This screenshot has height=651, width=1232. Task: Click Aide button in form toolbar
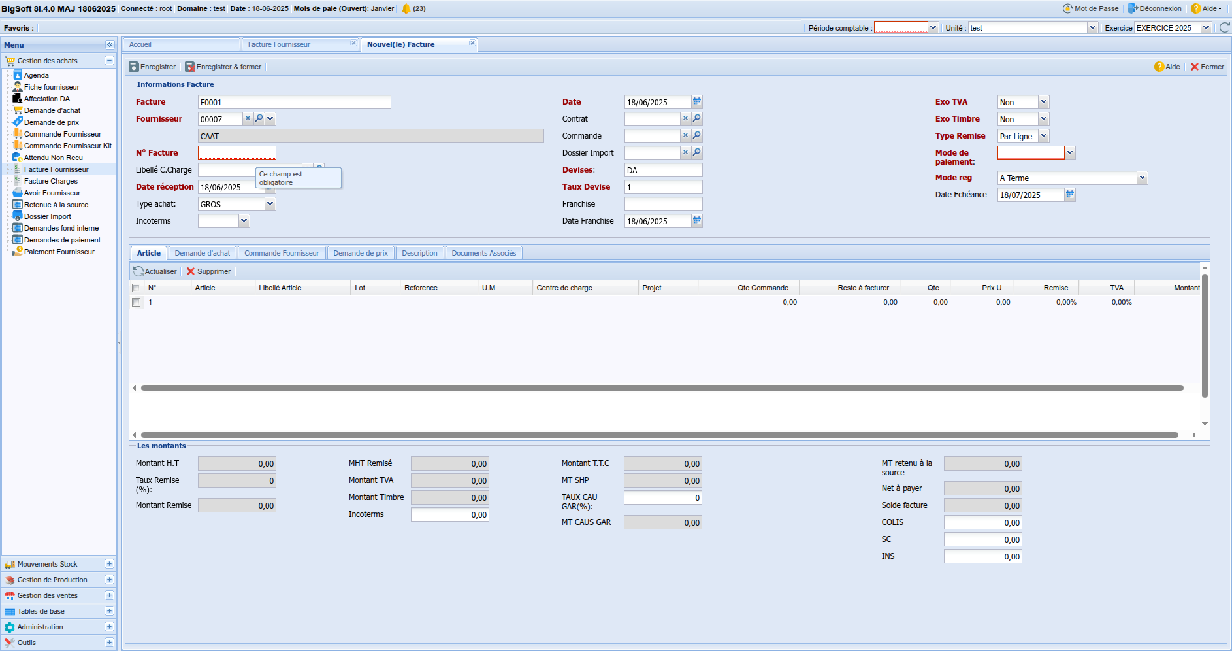(x=1167, y=67)
